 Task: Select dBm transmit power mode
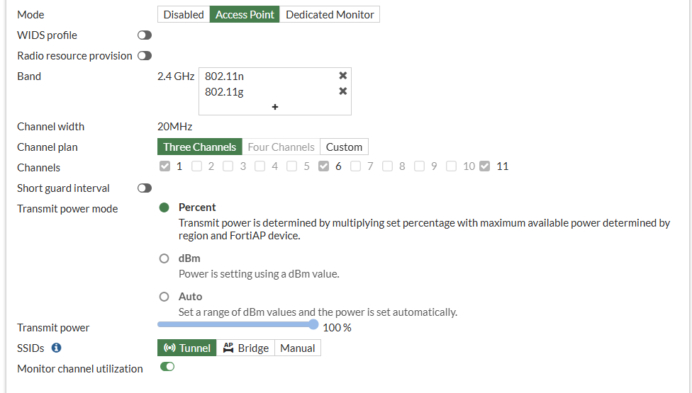click(164, 258)
